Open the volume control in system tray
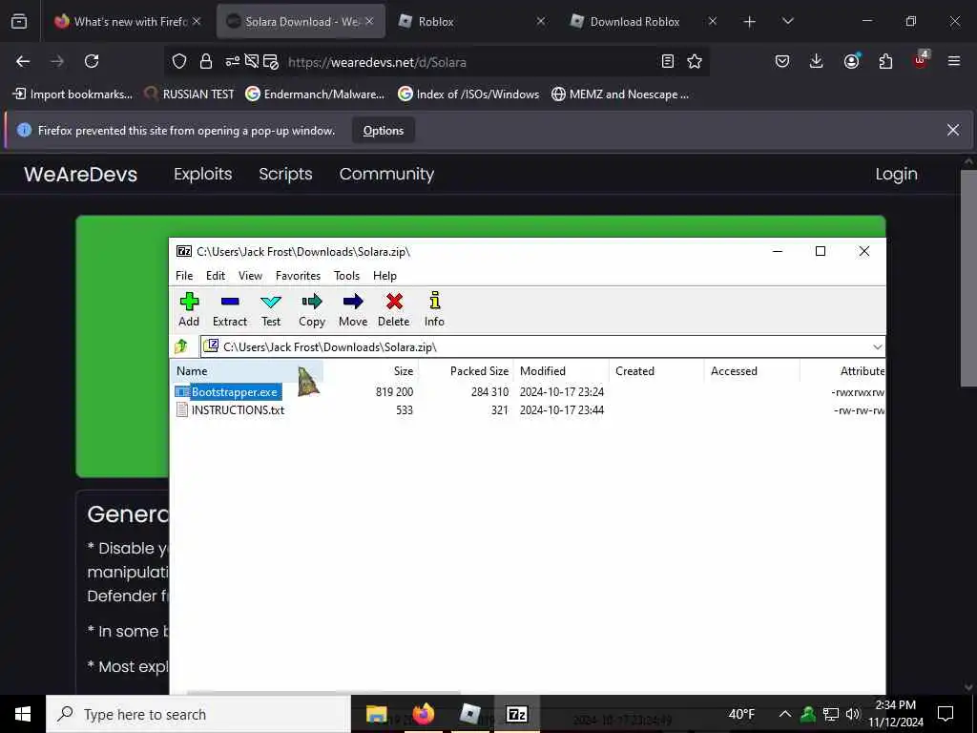 click(853, 714)
